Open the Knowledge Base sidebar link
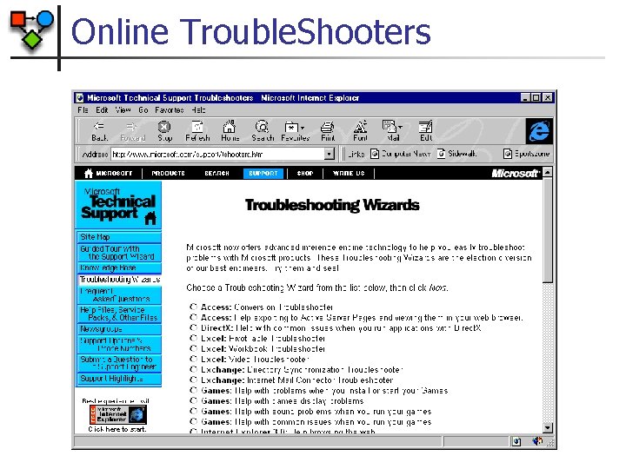The width and height of the screenshot is (626, 469). tap(118, 268)
